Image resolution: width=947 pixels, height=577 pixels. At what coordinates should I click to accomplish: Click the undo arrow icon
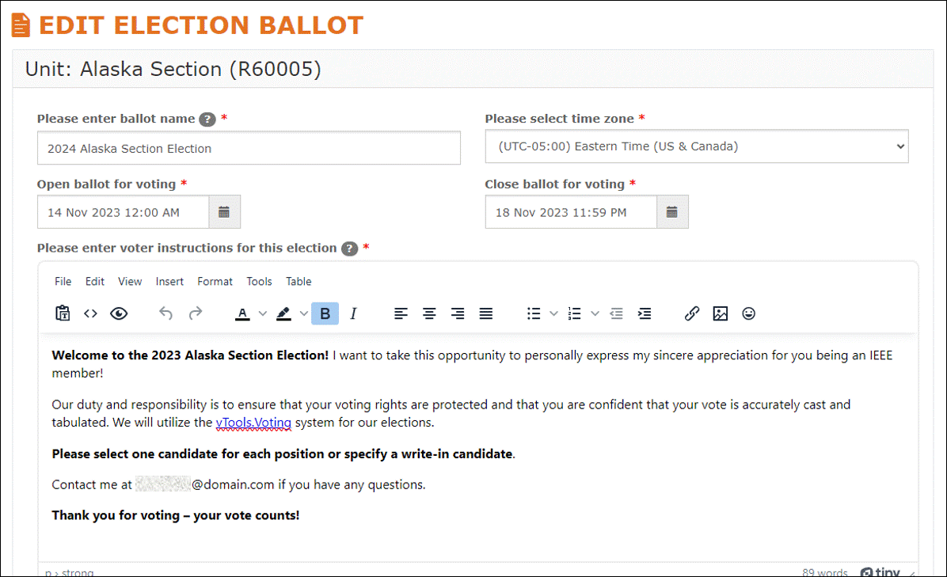tap(165, 313)
